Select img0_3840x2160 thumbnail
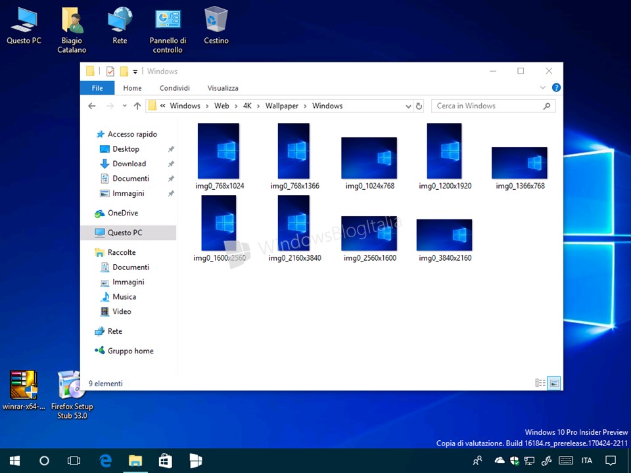Viewport: 631px width, 473px height. coord(444,235)
